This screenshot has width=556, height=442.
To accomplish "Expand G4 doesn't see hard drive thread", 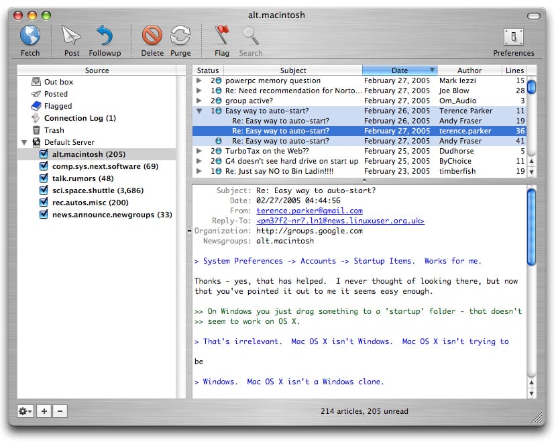I will pyautogui.click(x=199, y=161).
